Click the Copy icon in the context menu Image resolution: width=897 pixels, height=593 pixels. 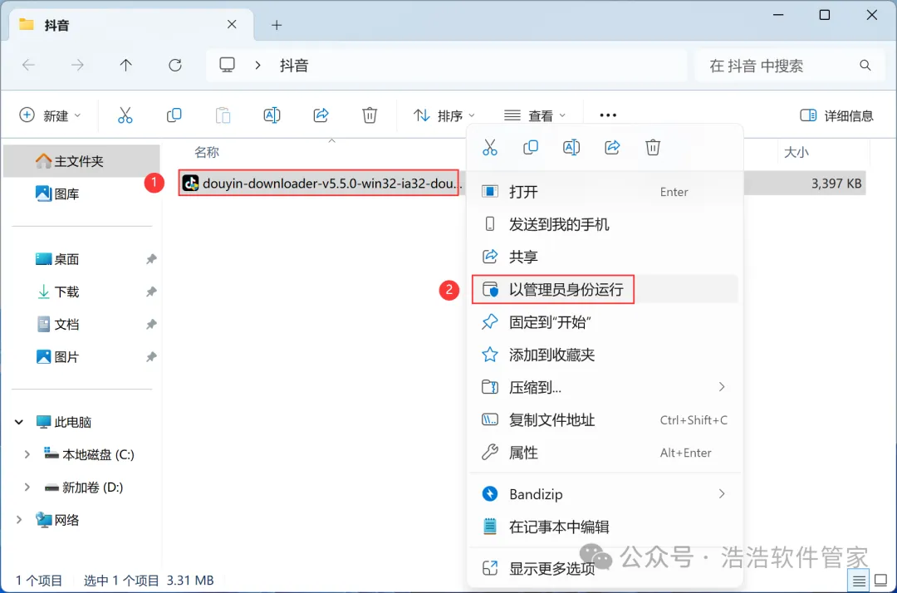click(530, 148)
